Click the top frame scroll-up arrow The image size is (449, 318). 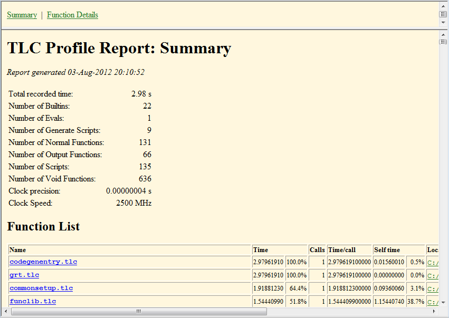pos(443,6)
